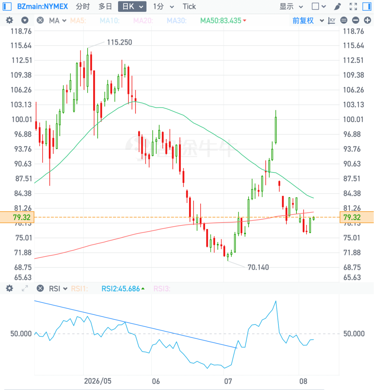Remove the RSI indicator
The height and width of the screenshot is (390, 374).
(40, 289)
